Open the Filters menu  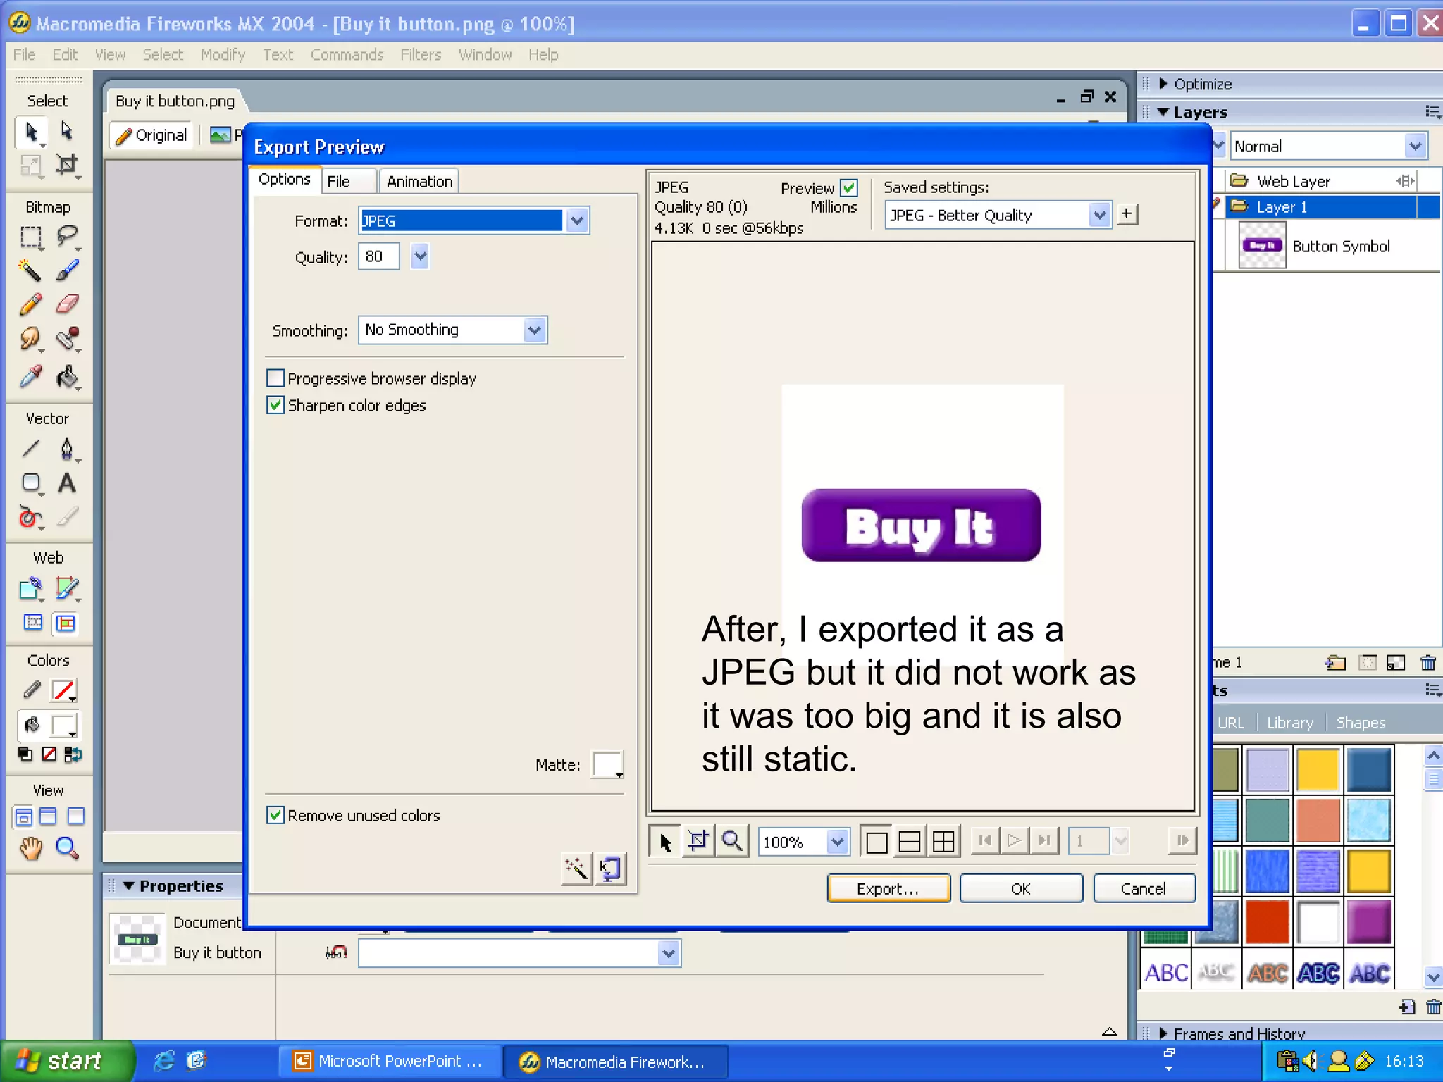tap(421, 55)
